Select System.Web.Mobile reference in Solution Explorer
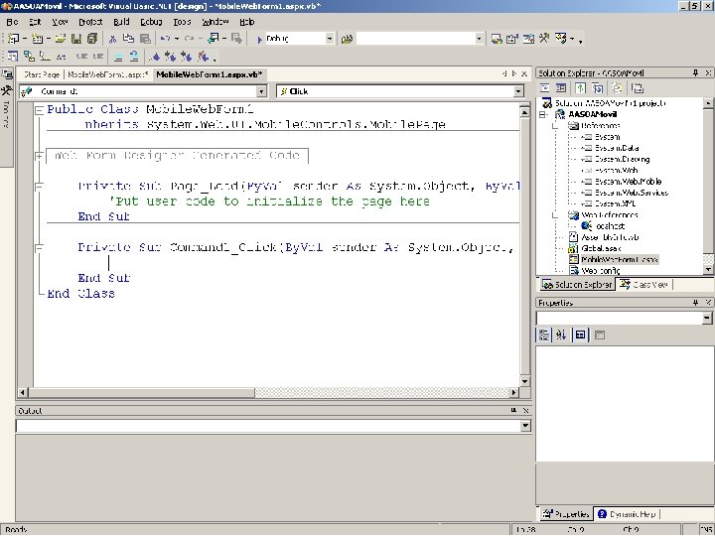 628,182
